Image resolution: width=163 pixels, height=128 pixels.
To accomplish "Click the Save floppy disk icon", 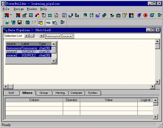I will (x=20, y=22).
